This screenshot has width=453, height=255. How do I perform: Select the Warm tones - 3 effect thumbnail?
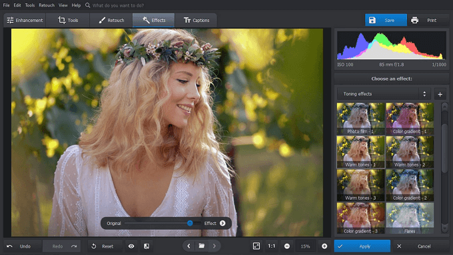[x=360, y=185]
